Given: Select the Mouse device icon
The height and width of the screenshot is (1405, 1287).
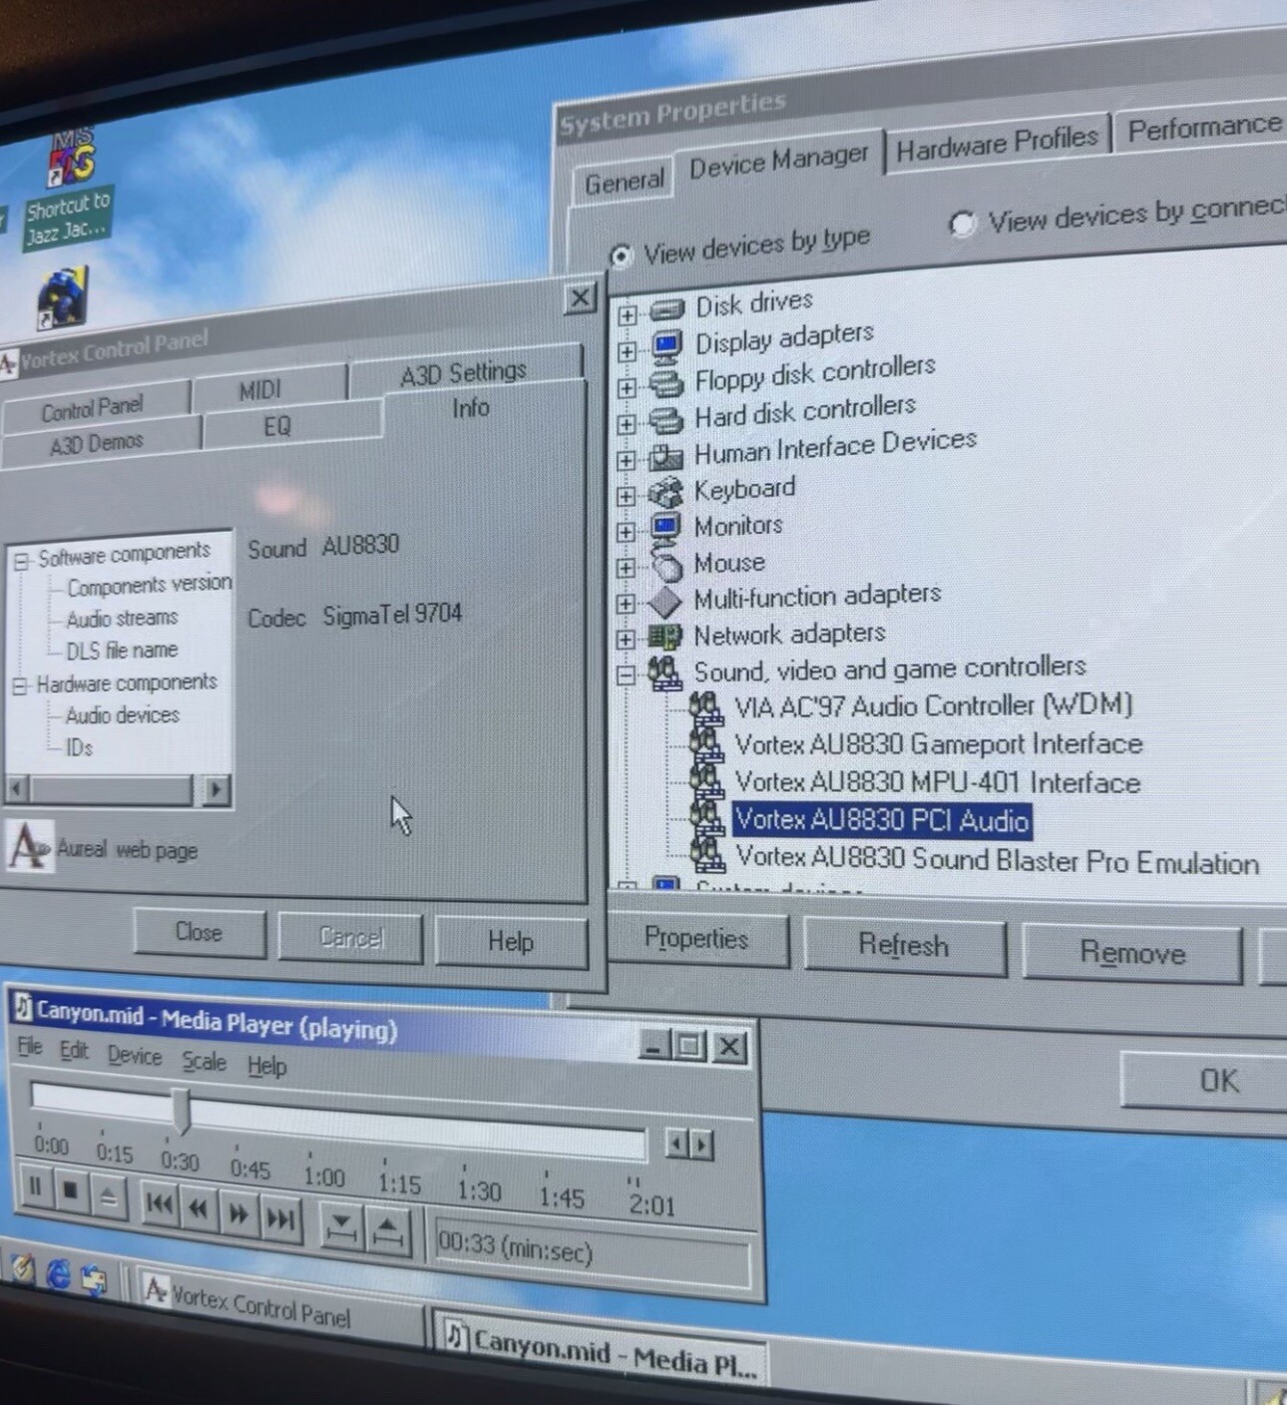Looking at the screenshot, I should click(666, 564).
